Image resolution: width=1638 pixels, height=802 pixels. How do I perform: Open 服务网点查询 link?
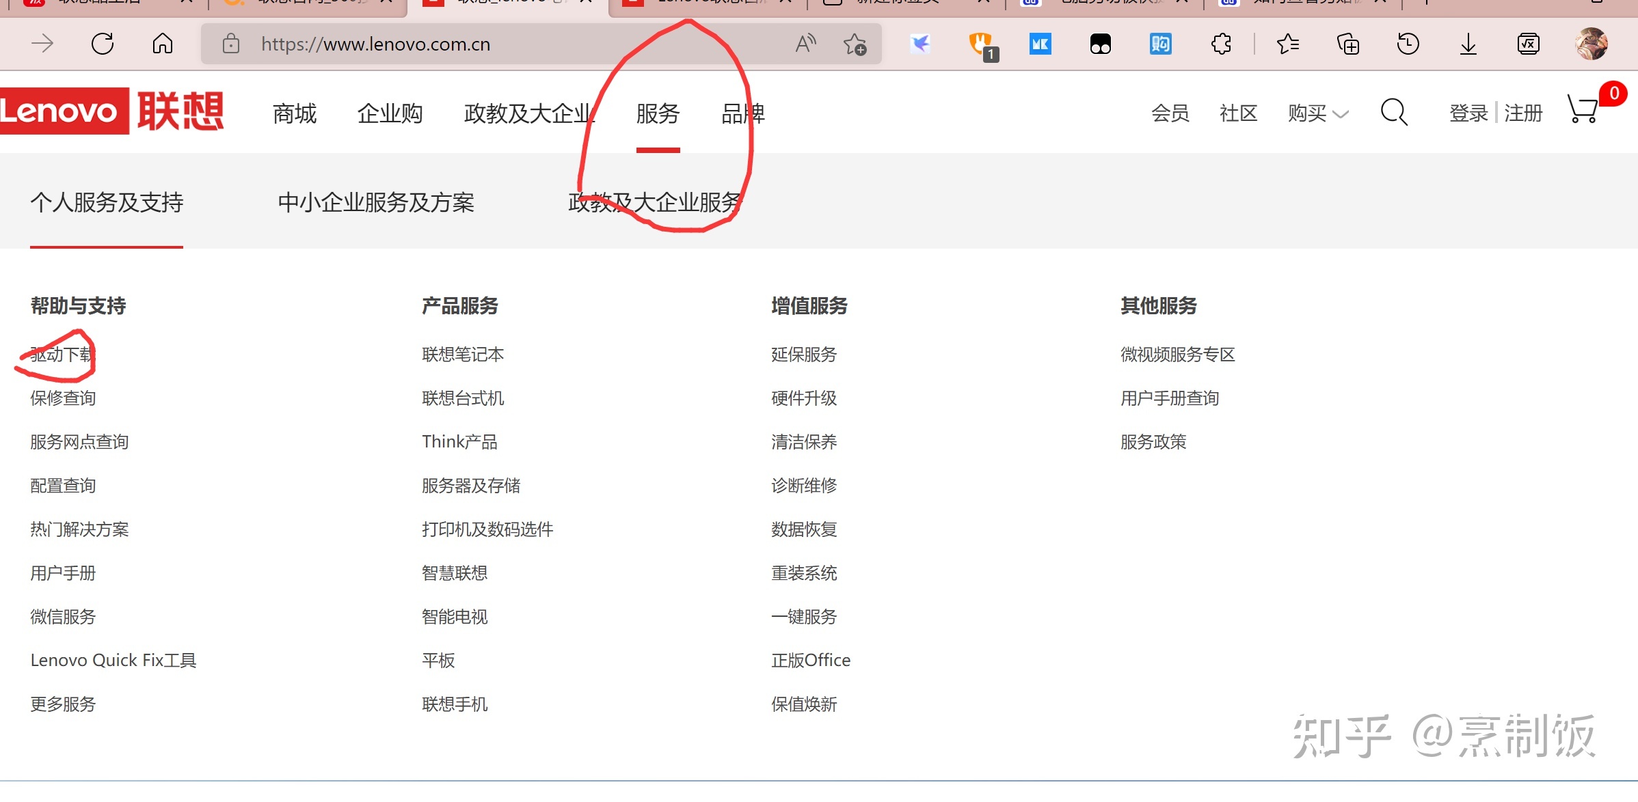click(79, 442)
